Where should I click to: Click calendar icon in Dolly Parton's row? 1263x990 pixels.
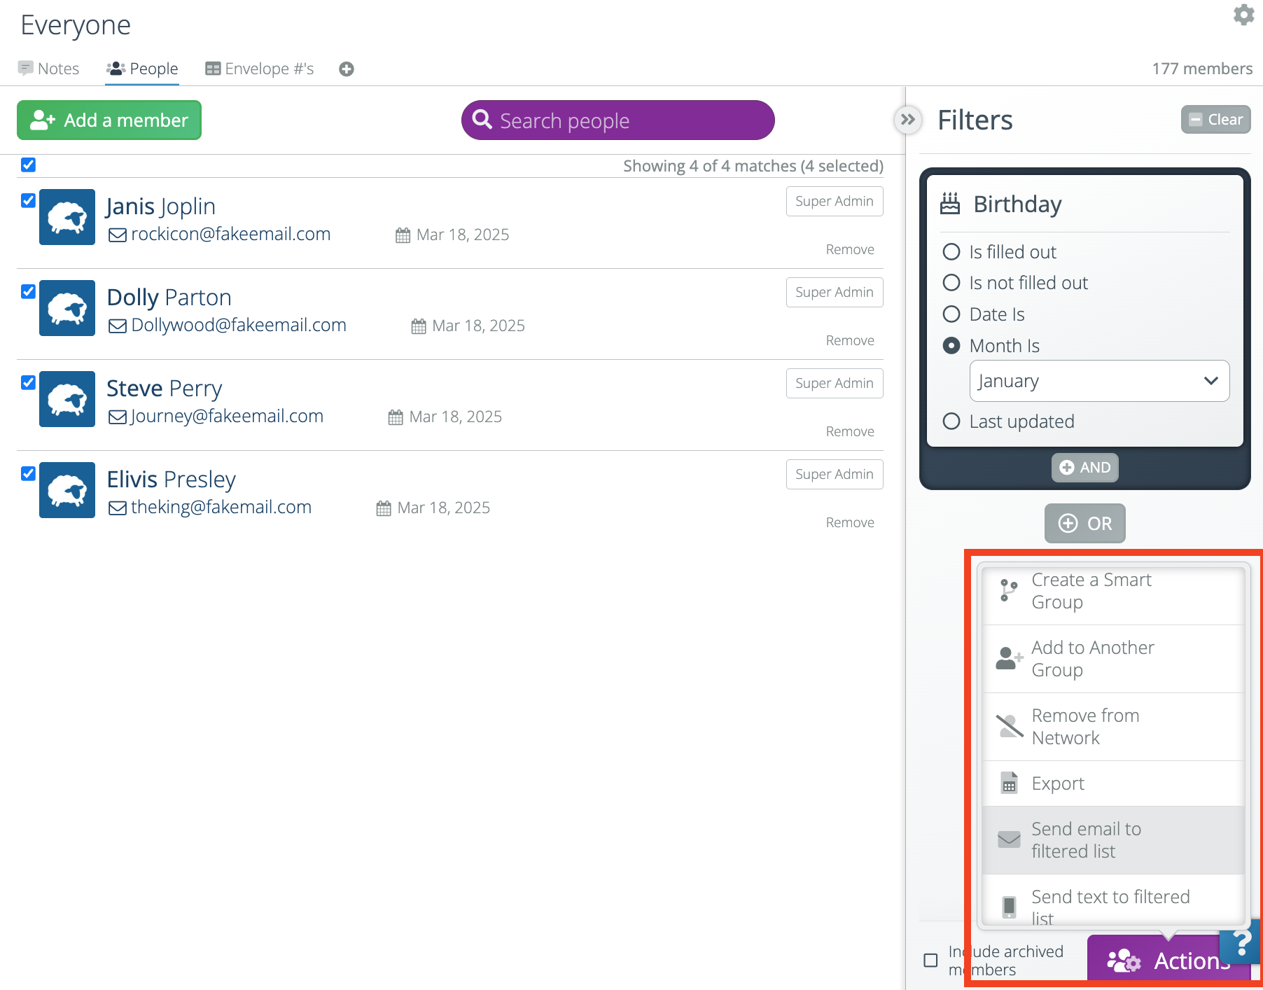pos(419,326)
